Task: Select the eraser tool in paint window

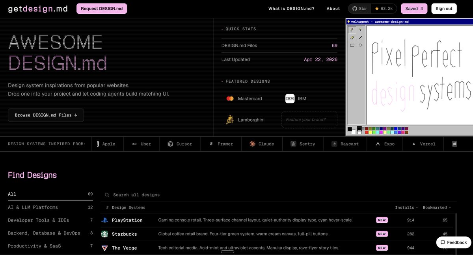Action: point(352,38)
